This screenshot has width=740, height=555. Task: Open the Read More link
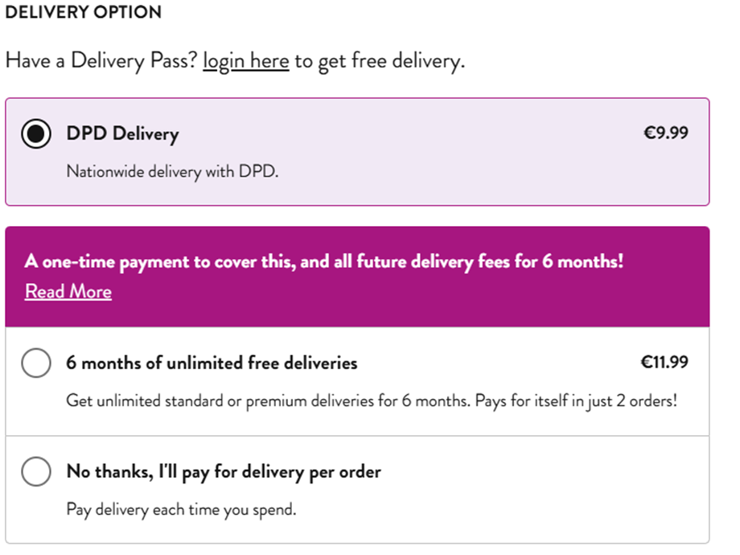68,291
